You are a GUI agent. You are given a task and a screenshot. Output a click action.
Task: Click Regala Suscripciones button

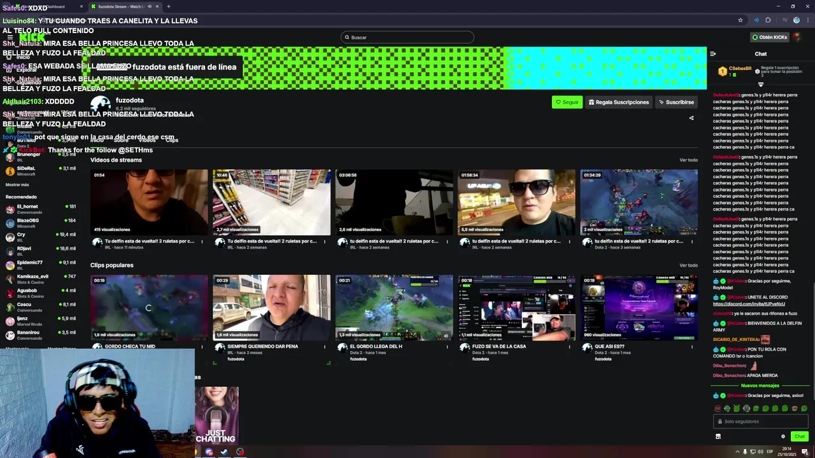click(x=619, y=102)
